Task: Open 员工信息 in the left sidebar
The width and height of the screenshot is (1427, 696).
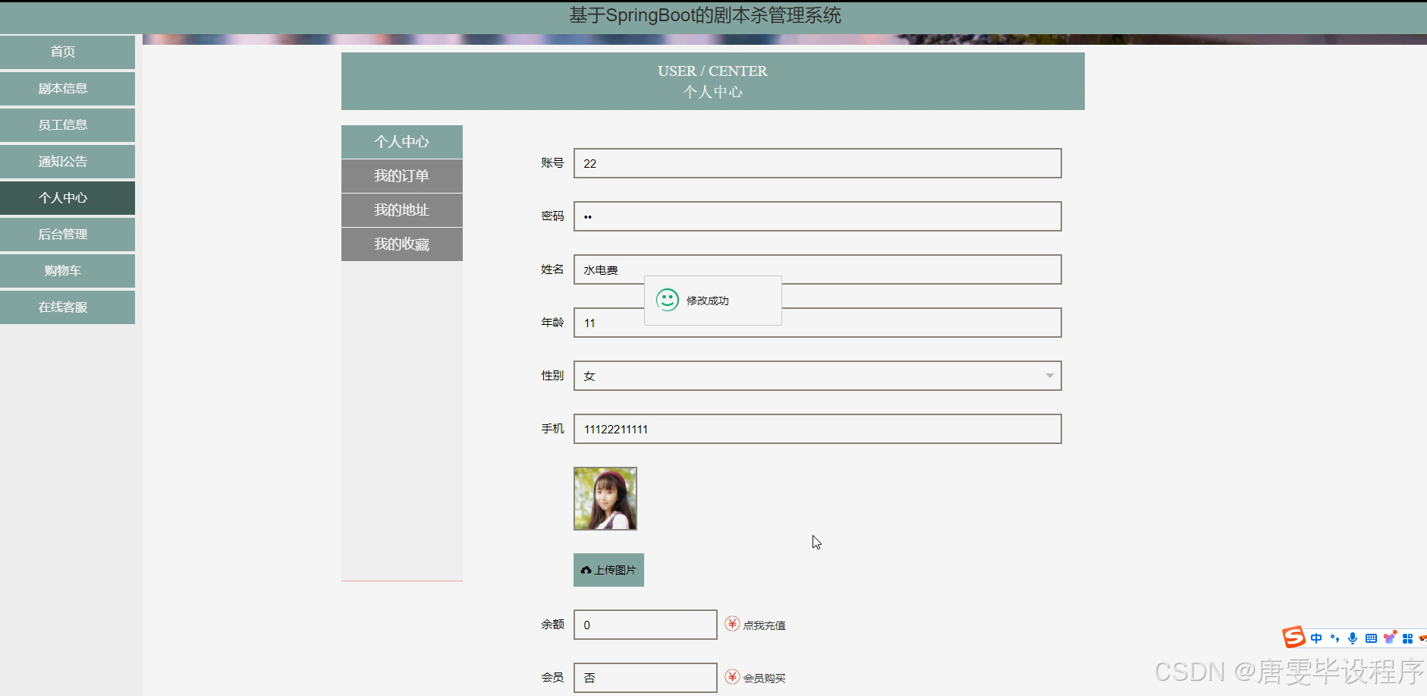Action: (68, 124)
